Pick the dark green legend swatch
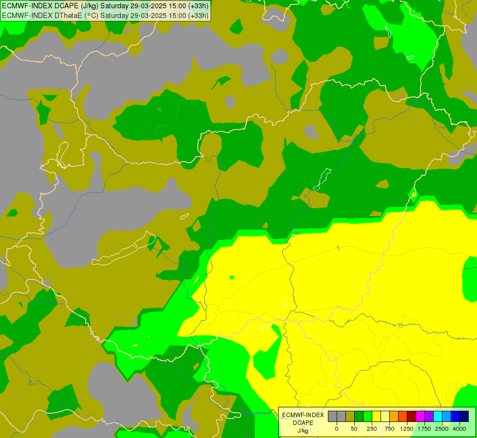Viewport: 477px width, 438px height. click(359, 417)
